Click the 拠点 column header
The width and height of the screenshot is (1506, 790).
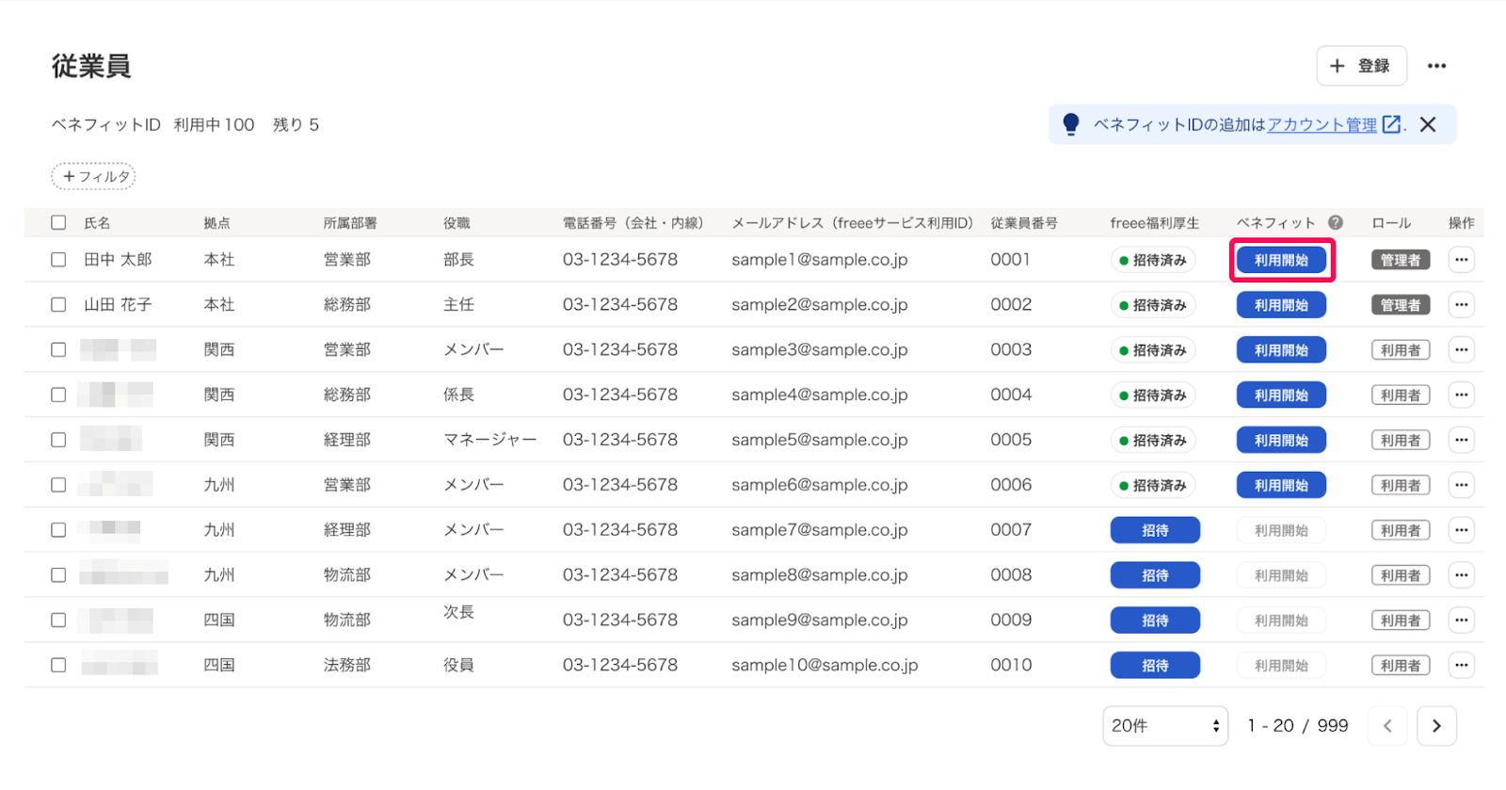pos(216,223)
